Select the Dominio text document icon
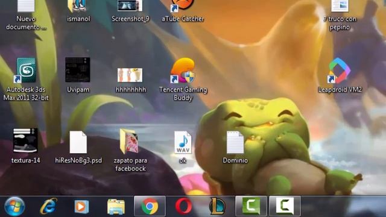 tap(235, 142)
